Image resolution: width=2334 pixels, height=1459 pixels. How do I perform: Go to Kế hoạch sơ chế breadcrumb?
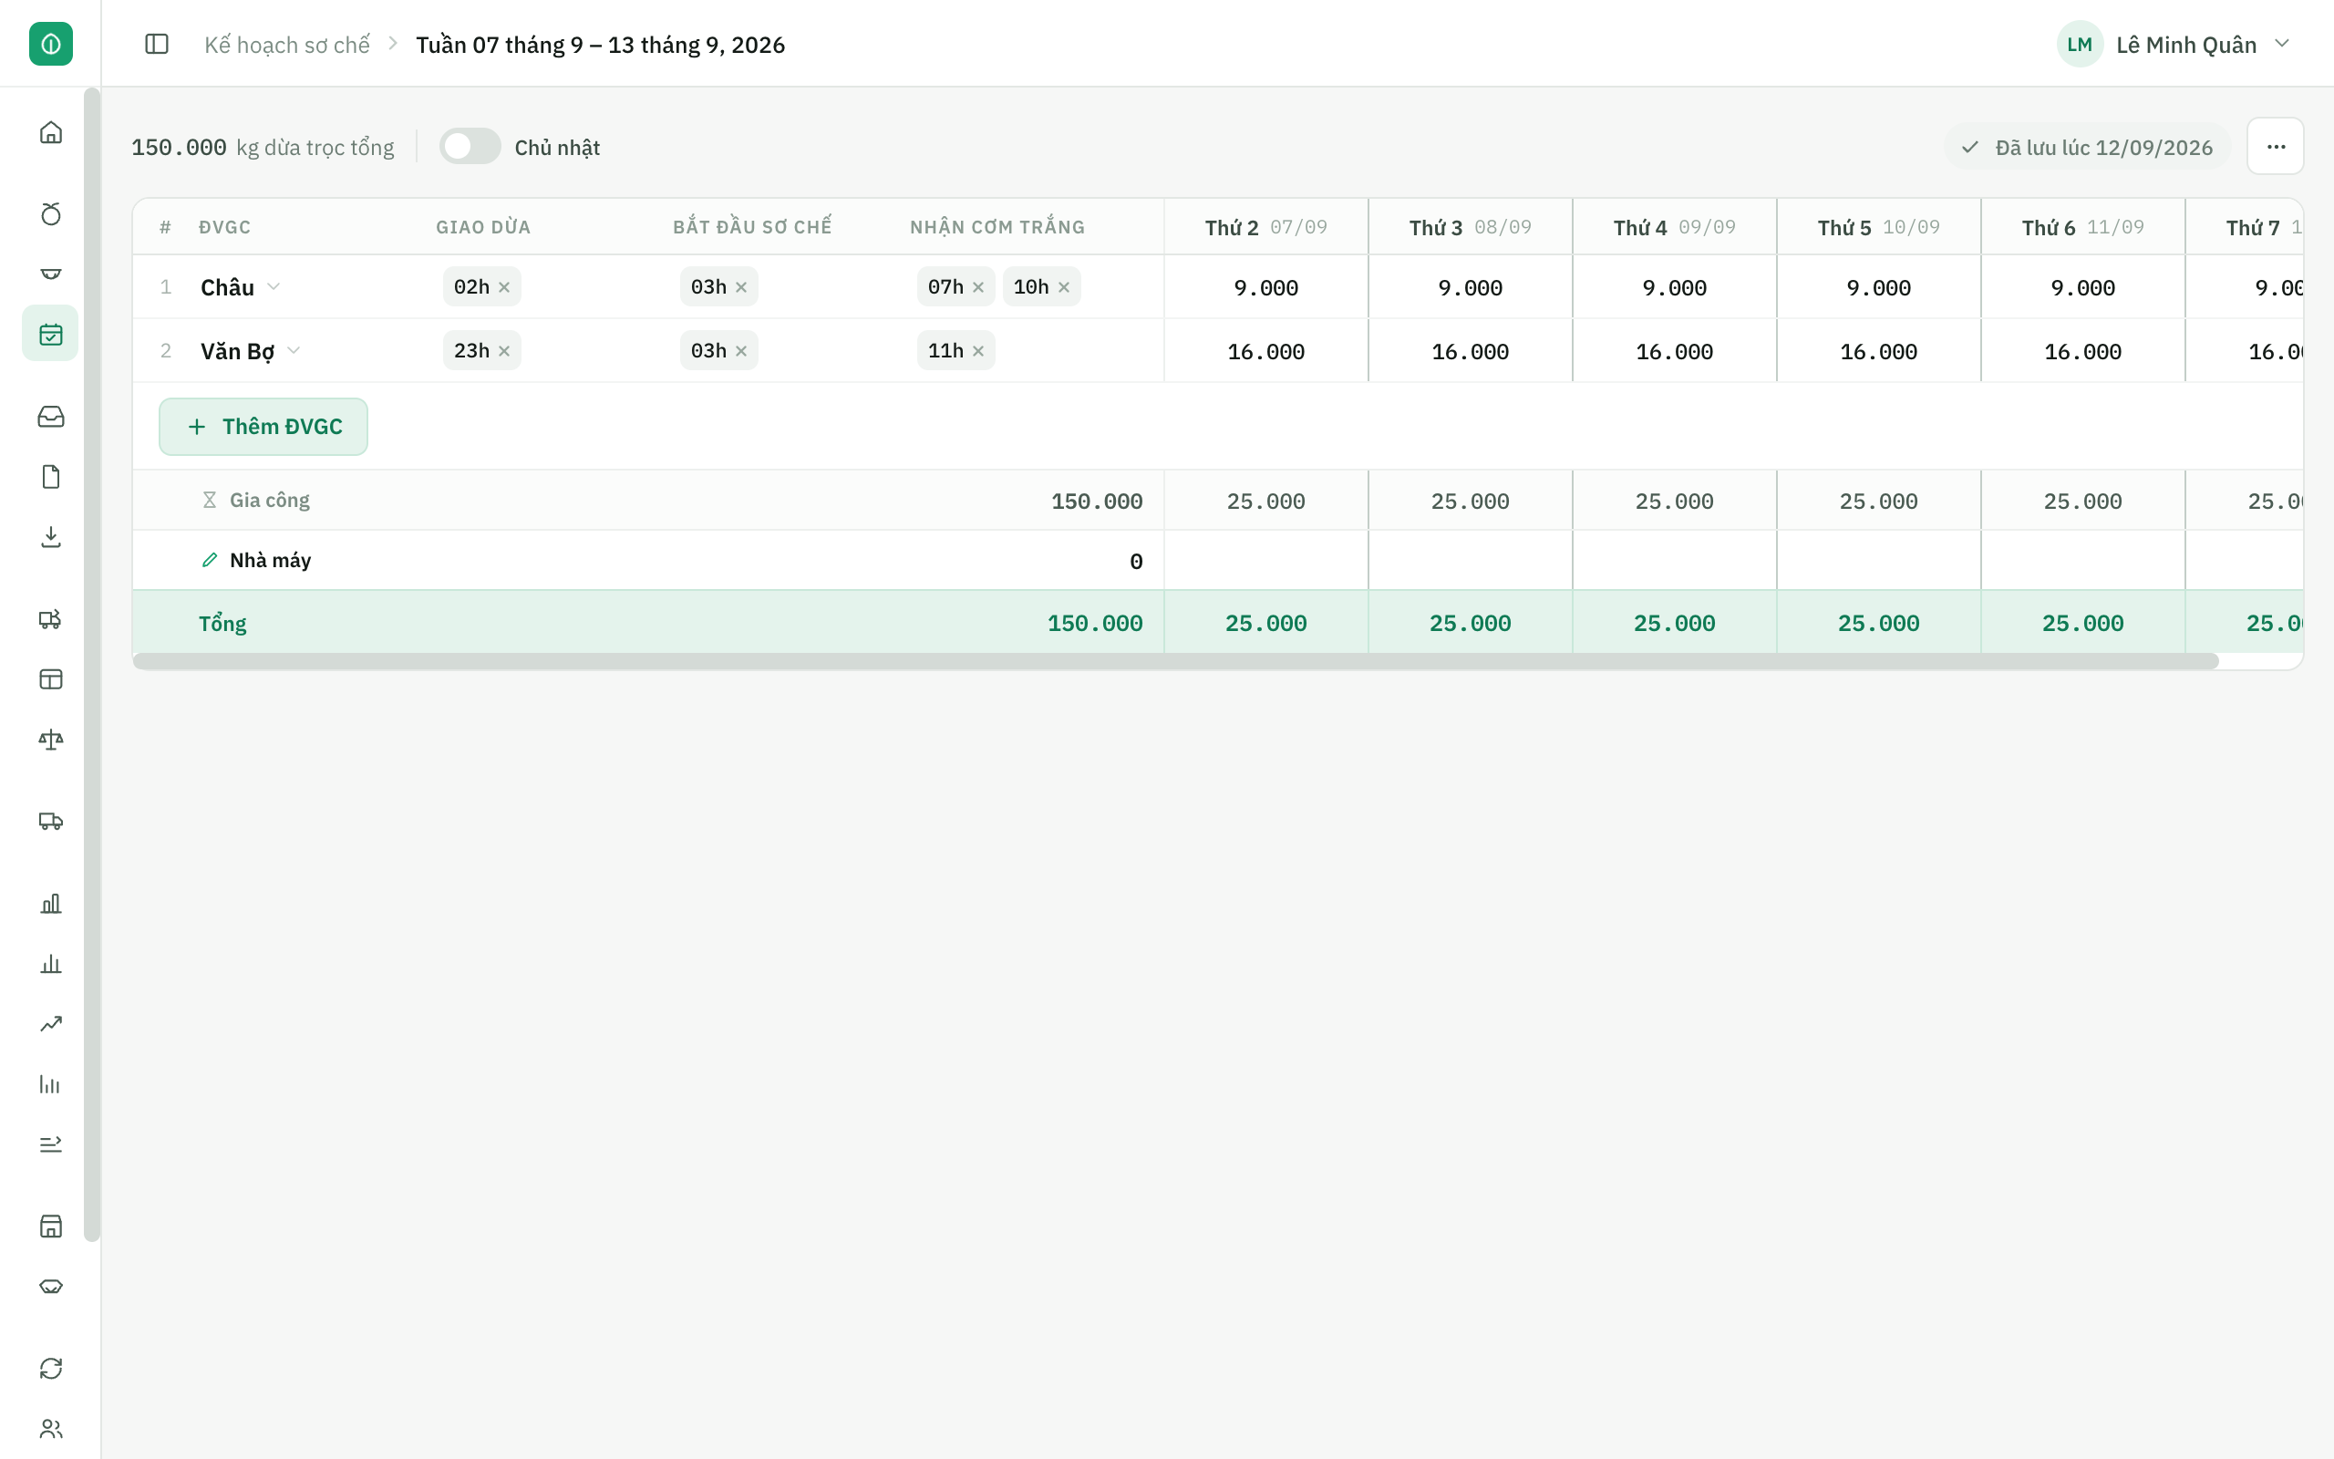click(287, 45)
